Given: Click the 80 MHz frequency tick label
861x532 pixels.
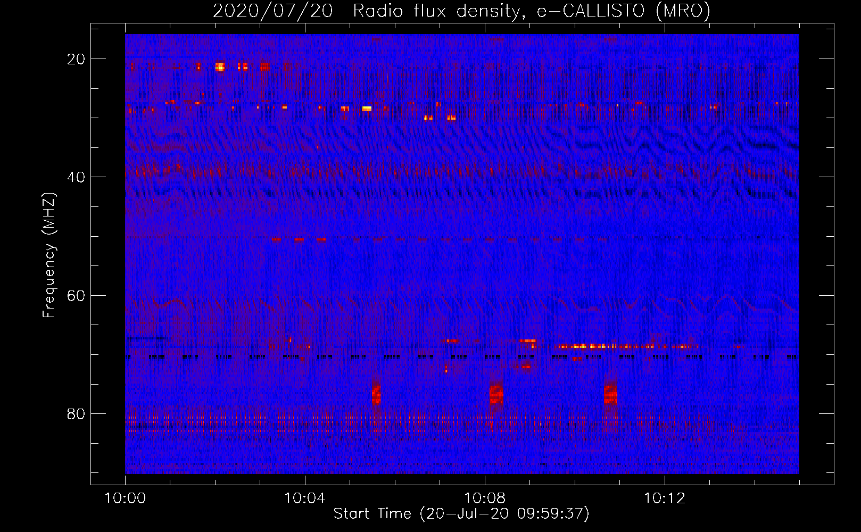Looking at the screenshot, I should click(x=76, y=413).
